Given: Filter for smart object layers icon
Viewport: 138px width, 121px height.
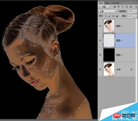Looking at the screenshot, I should point(131,7).
